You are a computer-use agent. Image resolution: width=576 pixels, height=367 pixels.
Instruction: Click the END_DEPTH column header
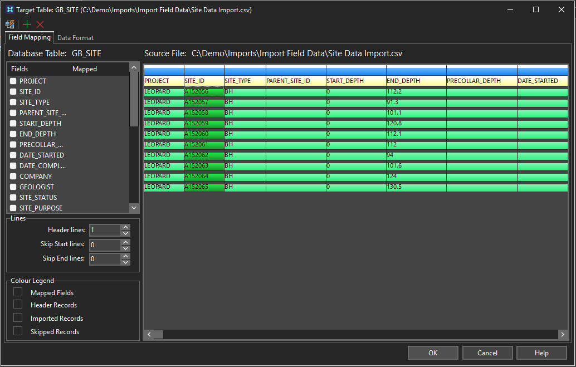tap(416, 81)
